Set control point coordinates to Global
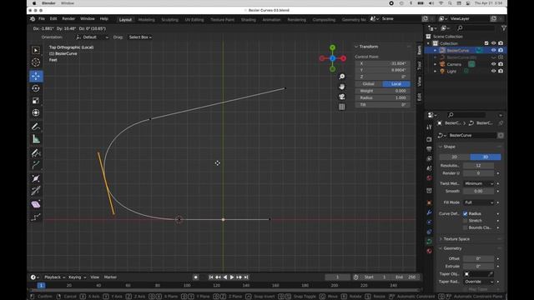534x300 pixels. click(x=369, y=83)
